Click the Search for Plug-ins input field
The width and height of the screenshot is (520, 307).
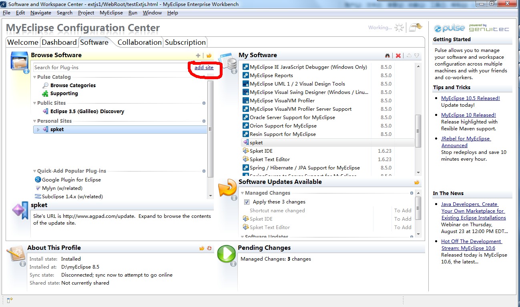[x=110, y=68]
